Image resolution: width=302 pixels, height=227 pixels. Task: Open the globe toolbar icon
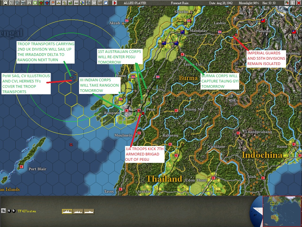click(x=82, y=3)
